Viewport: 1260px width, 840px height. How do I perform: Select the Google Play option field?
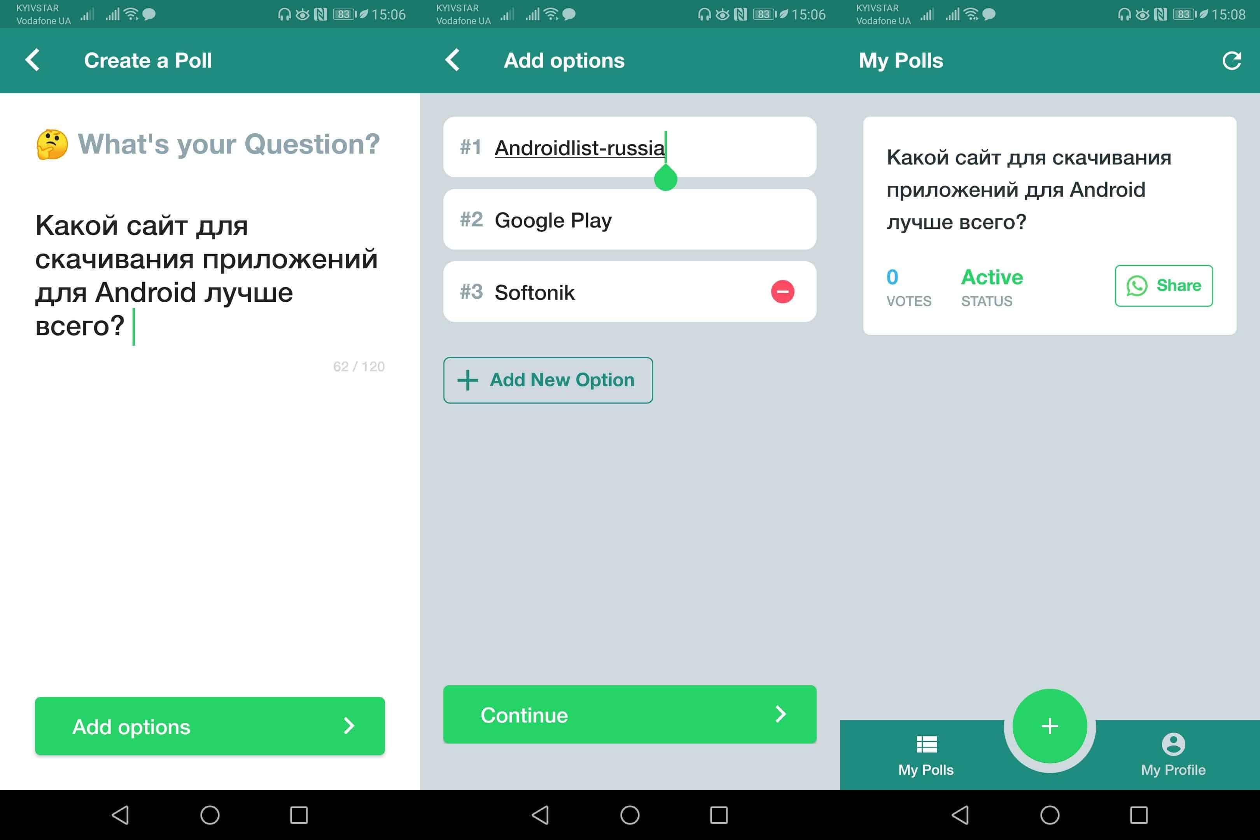pyautogui.click(x=630, y=219)
